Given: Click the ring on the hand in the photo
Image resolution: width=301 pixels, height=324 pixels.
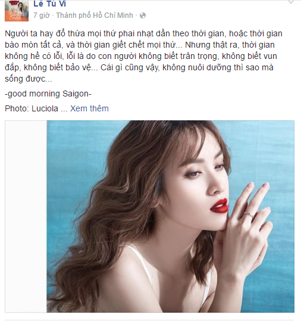Looking at the screenshot, I should coord(249,214).
